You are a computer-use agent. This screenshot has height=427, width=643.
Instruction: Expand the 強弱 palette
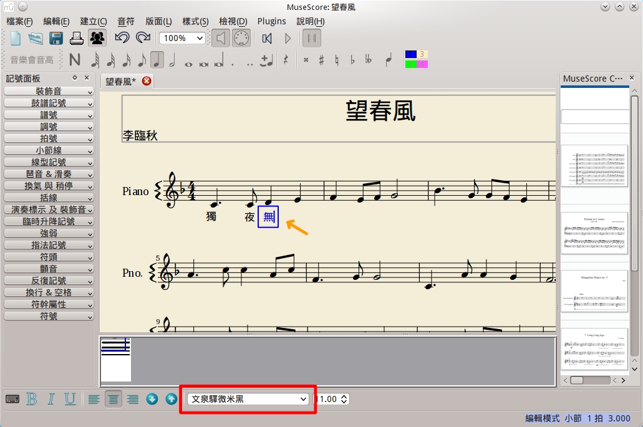(49, 233)
